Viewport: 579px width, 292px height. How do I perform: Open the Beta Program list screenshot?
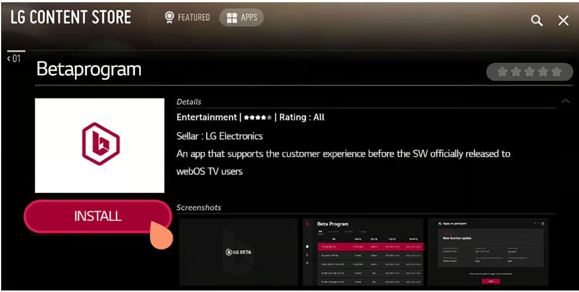tap(363, 252)
